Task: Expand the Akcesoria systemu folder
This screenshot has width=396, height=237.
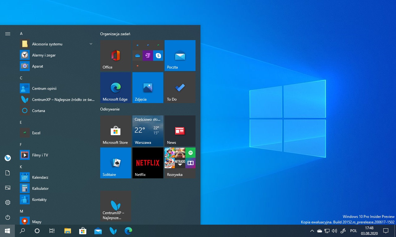Action: (x=57, y=44)
